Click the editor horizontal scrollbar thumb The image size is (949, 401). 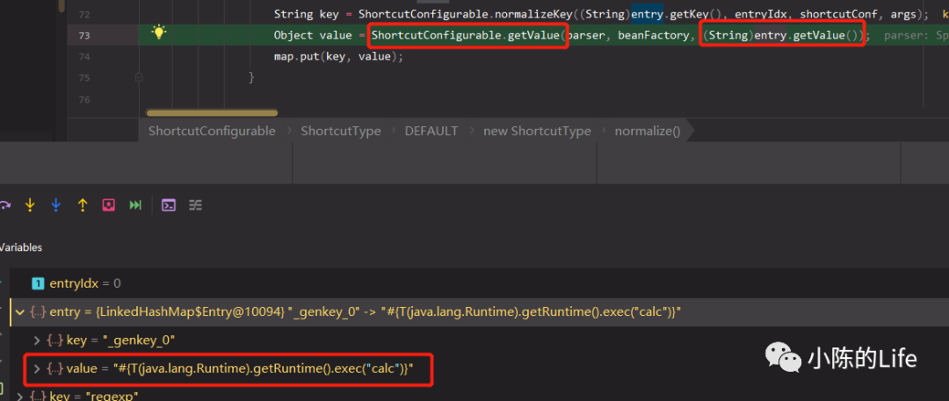pos(212,112)
